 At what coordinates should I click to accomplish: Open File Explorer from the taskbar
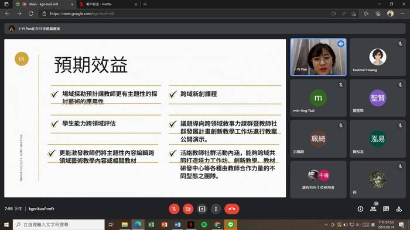point(125,225)
